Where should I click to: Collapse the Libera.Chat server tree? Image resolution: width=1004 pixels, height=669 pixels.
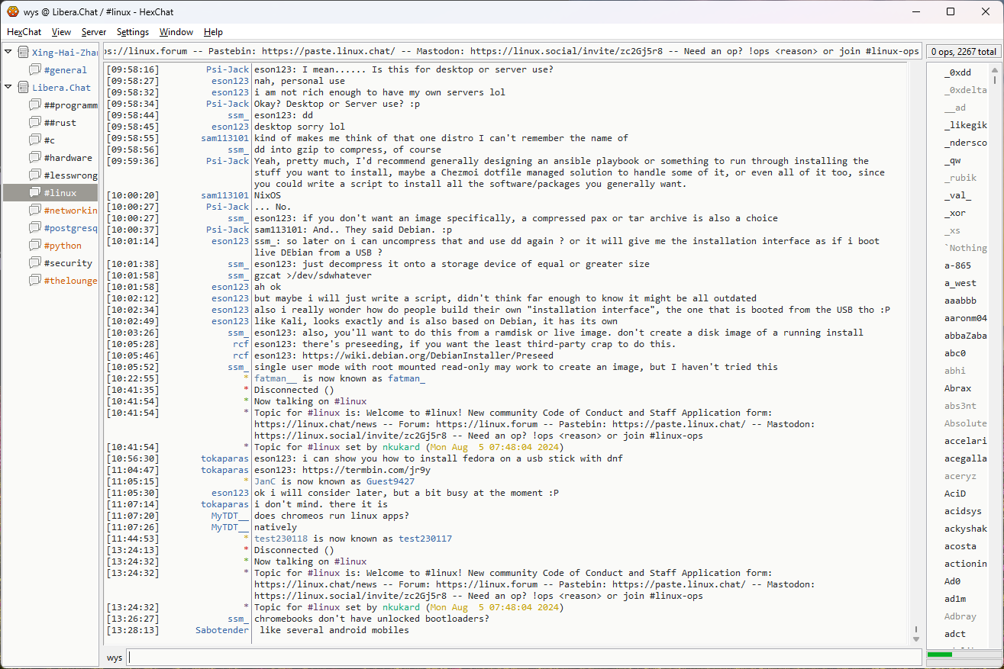(x=8, y=87)
